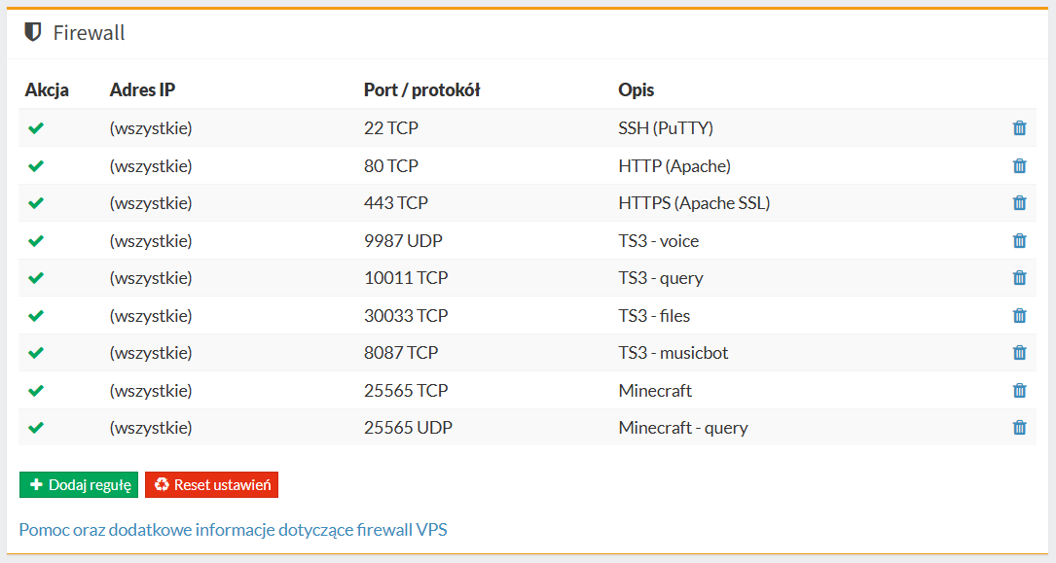The width and height of the screenshot is (1056, 563).
Task: Remove HTTPS (Apache SSL) rule via trash icon
Action: pos(1019,203)
